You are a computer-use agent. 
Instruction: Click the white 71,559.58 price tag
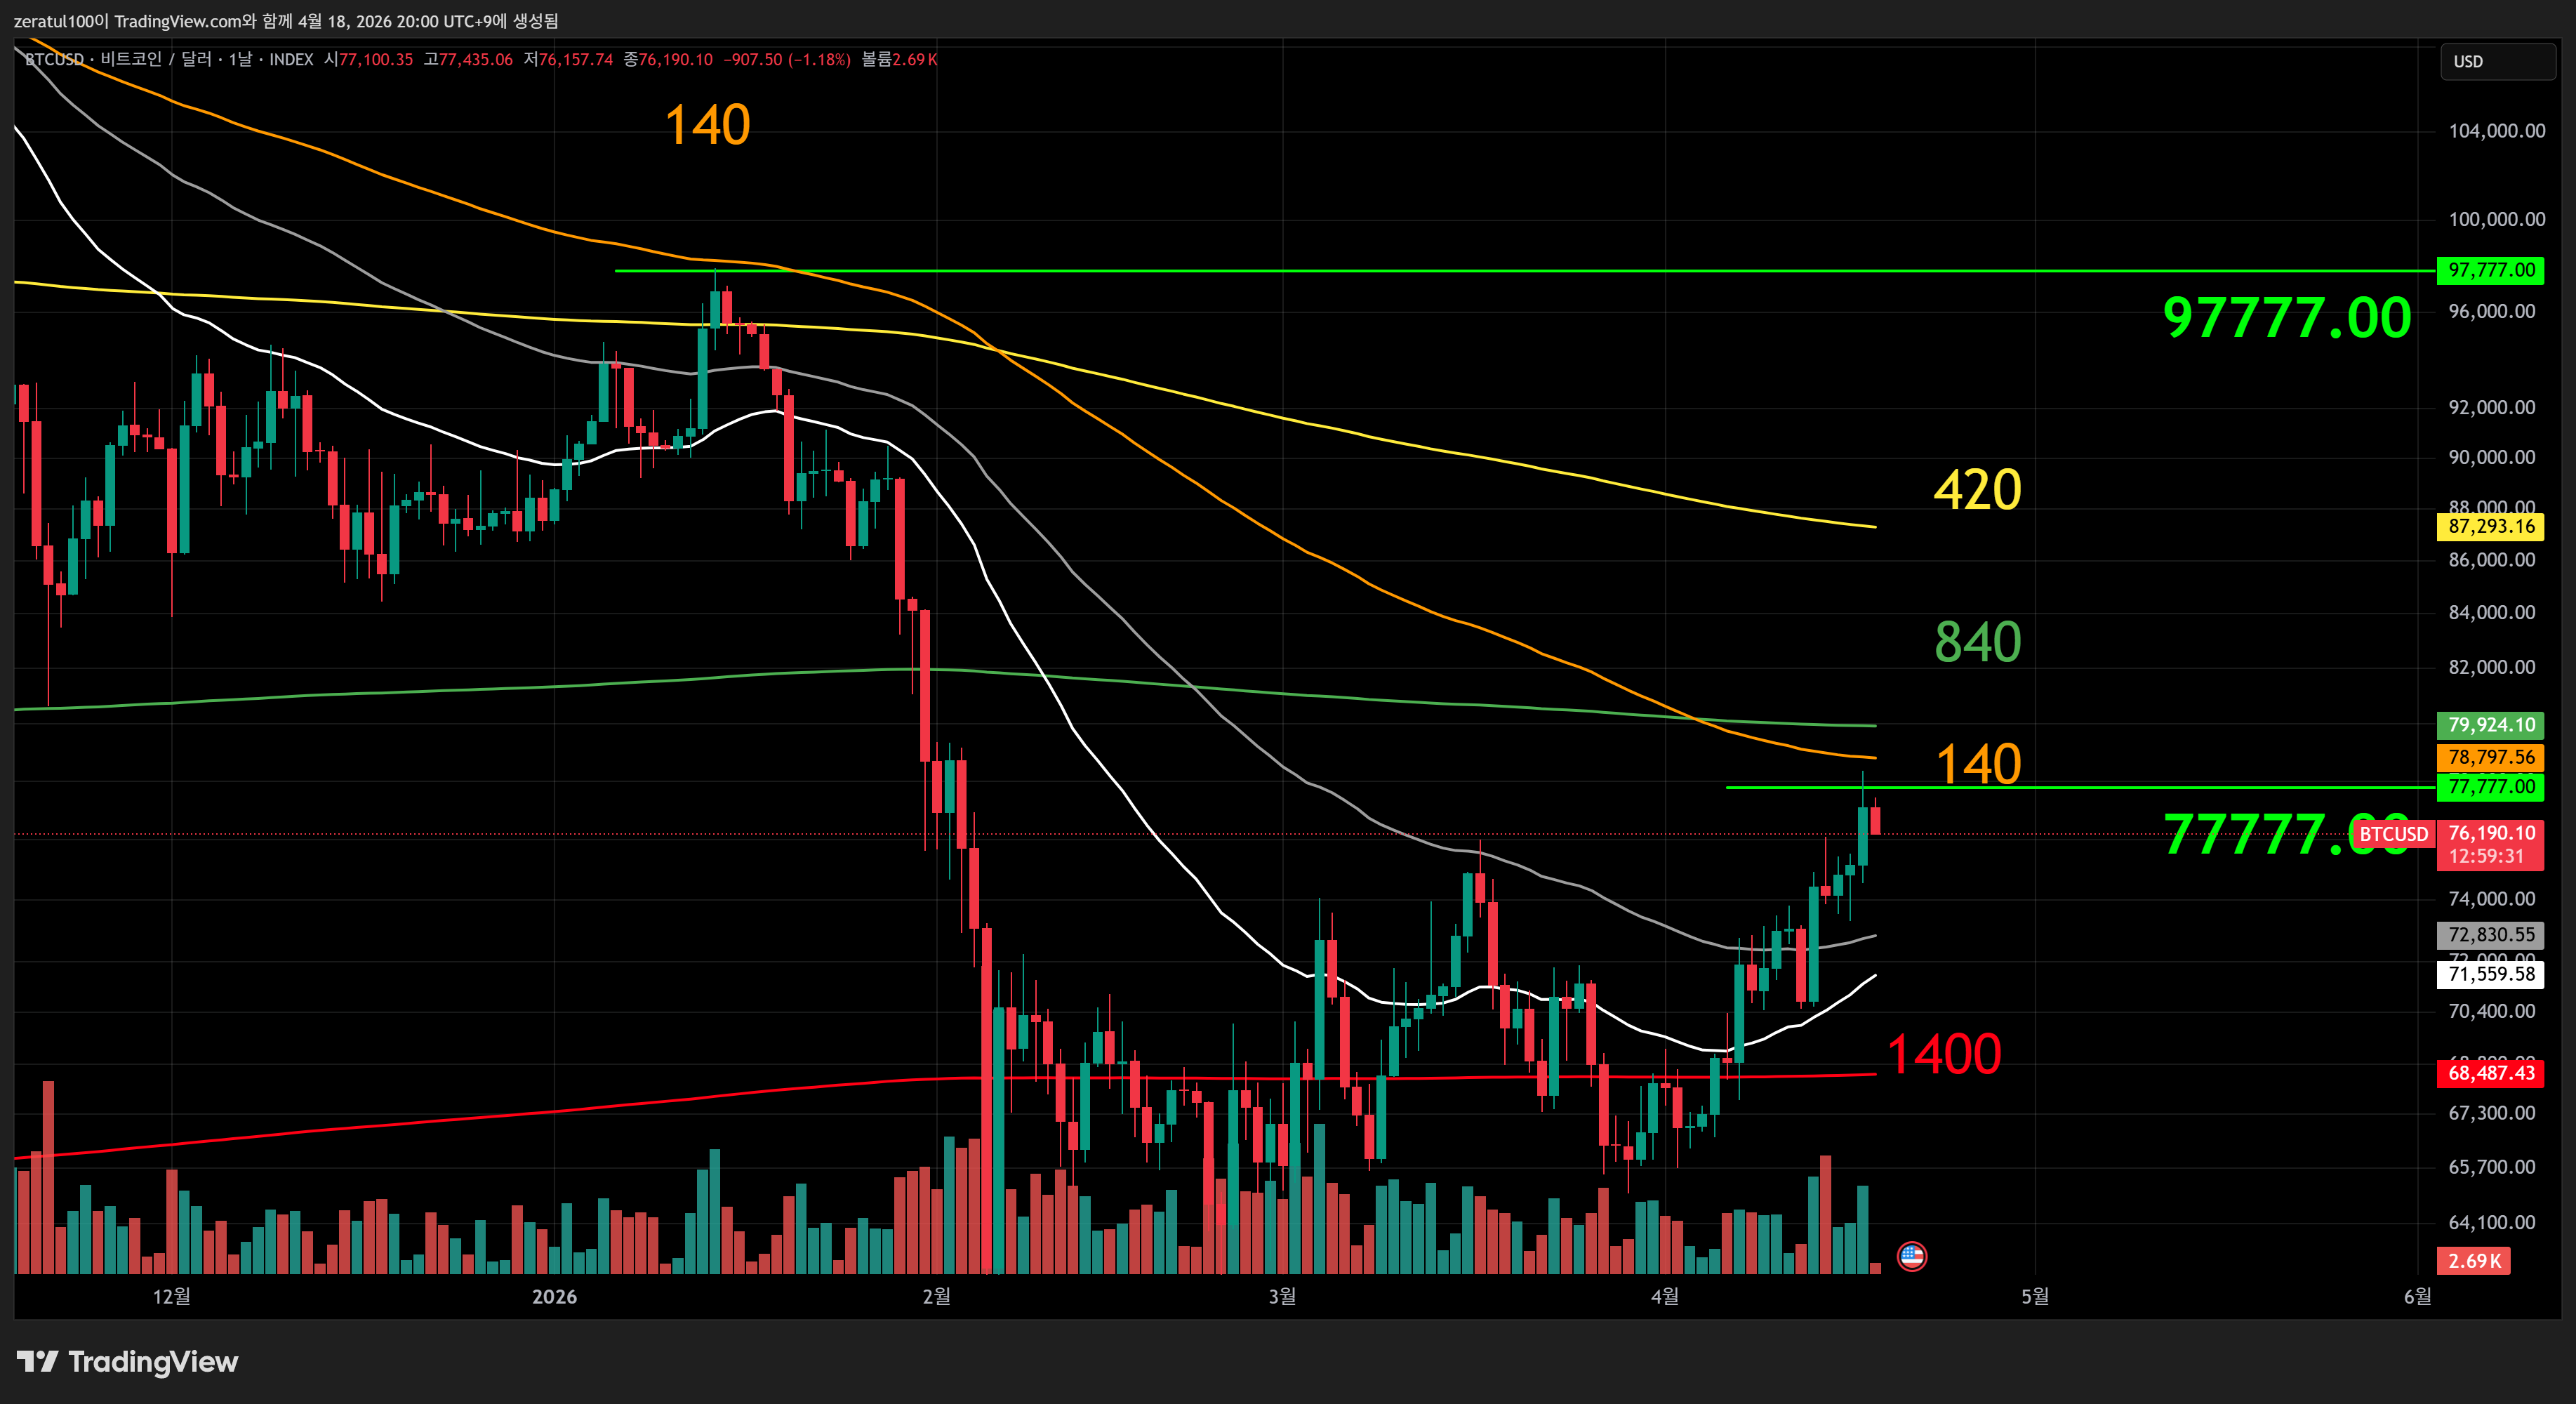pyautogui.click(x=2490, y=974)
